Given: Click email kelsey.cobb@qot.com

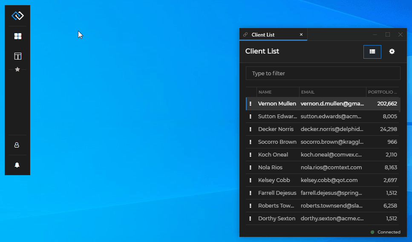Looking at the screenshot, I should [x=329, y=180].
